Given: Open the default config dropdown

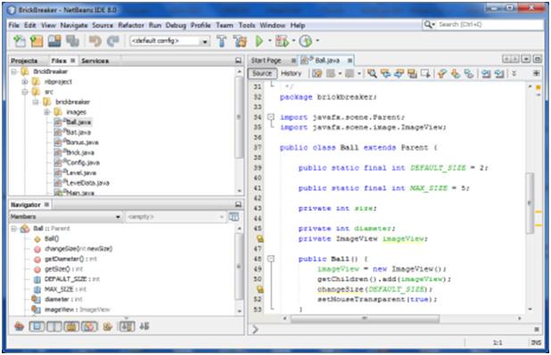Looking at the screenshot, I should click(x=169, y=41).
